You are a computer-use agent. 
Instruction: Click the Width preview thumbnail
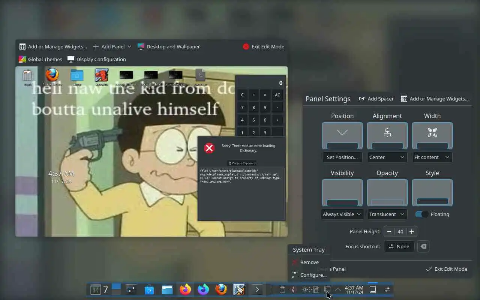point(432,136)
